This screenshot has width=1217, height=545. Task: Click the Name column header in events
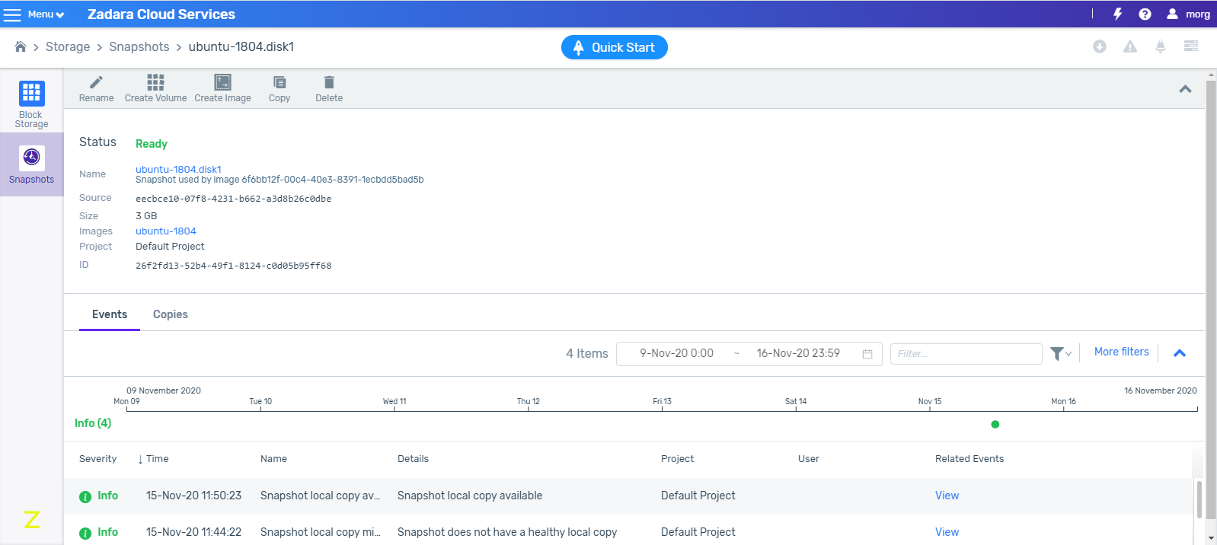click(x=273, y=459)
